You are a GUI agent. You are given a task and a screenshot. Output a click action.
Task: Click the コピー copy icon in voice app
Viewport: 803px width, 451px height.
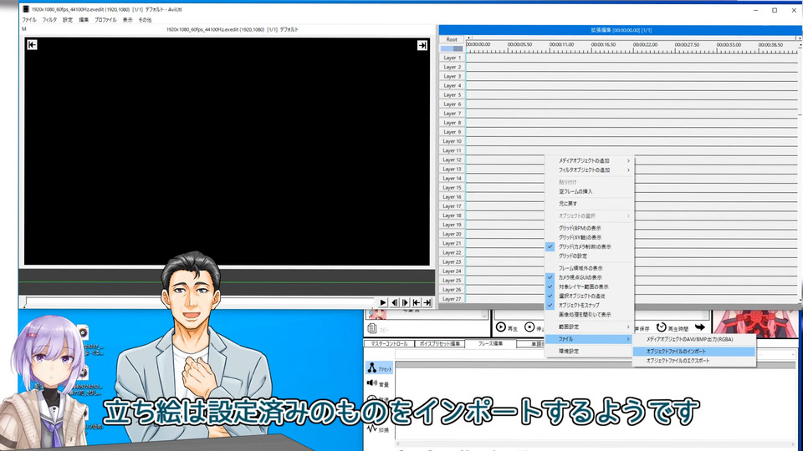pos(372,329)
